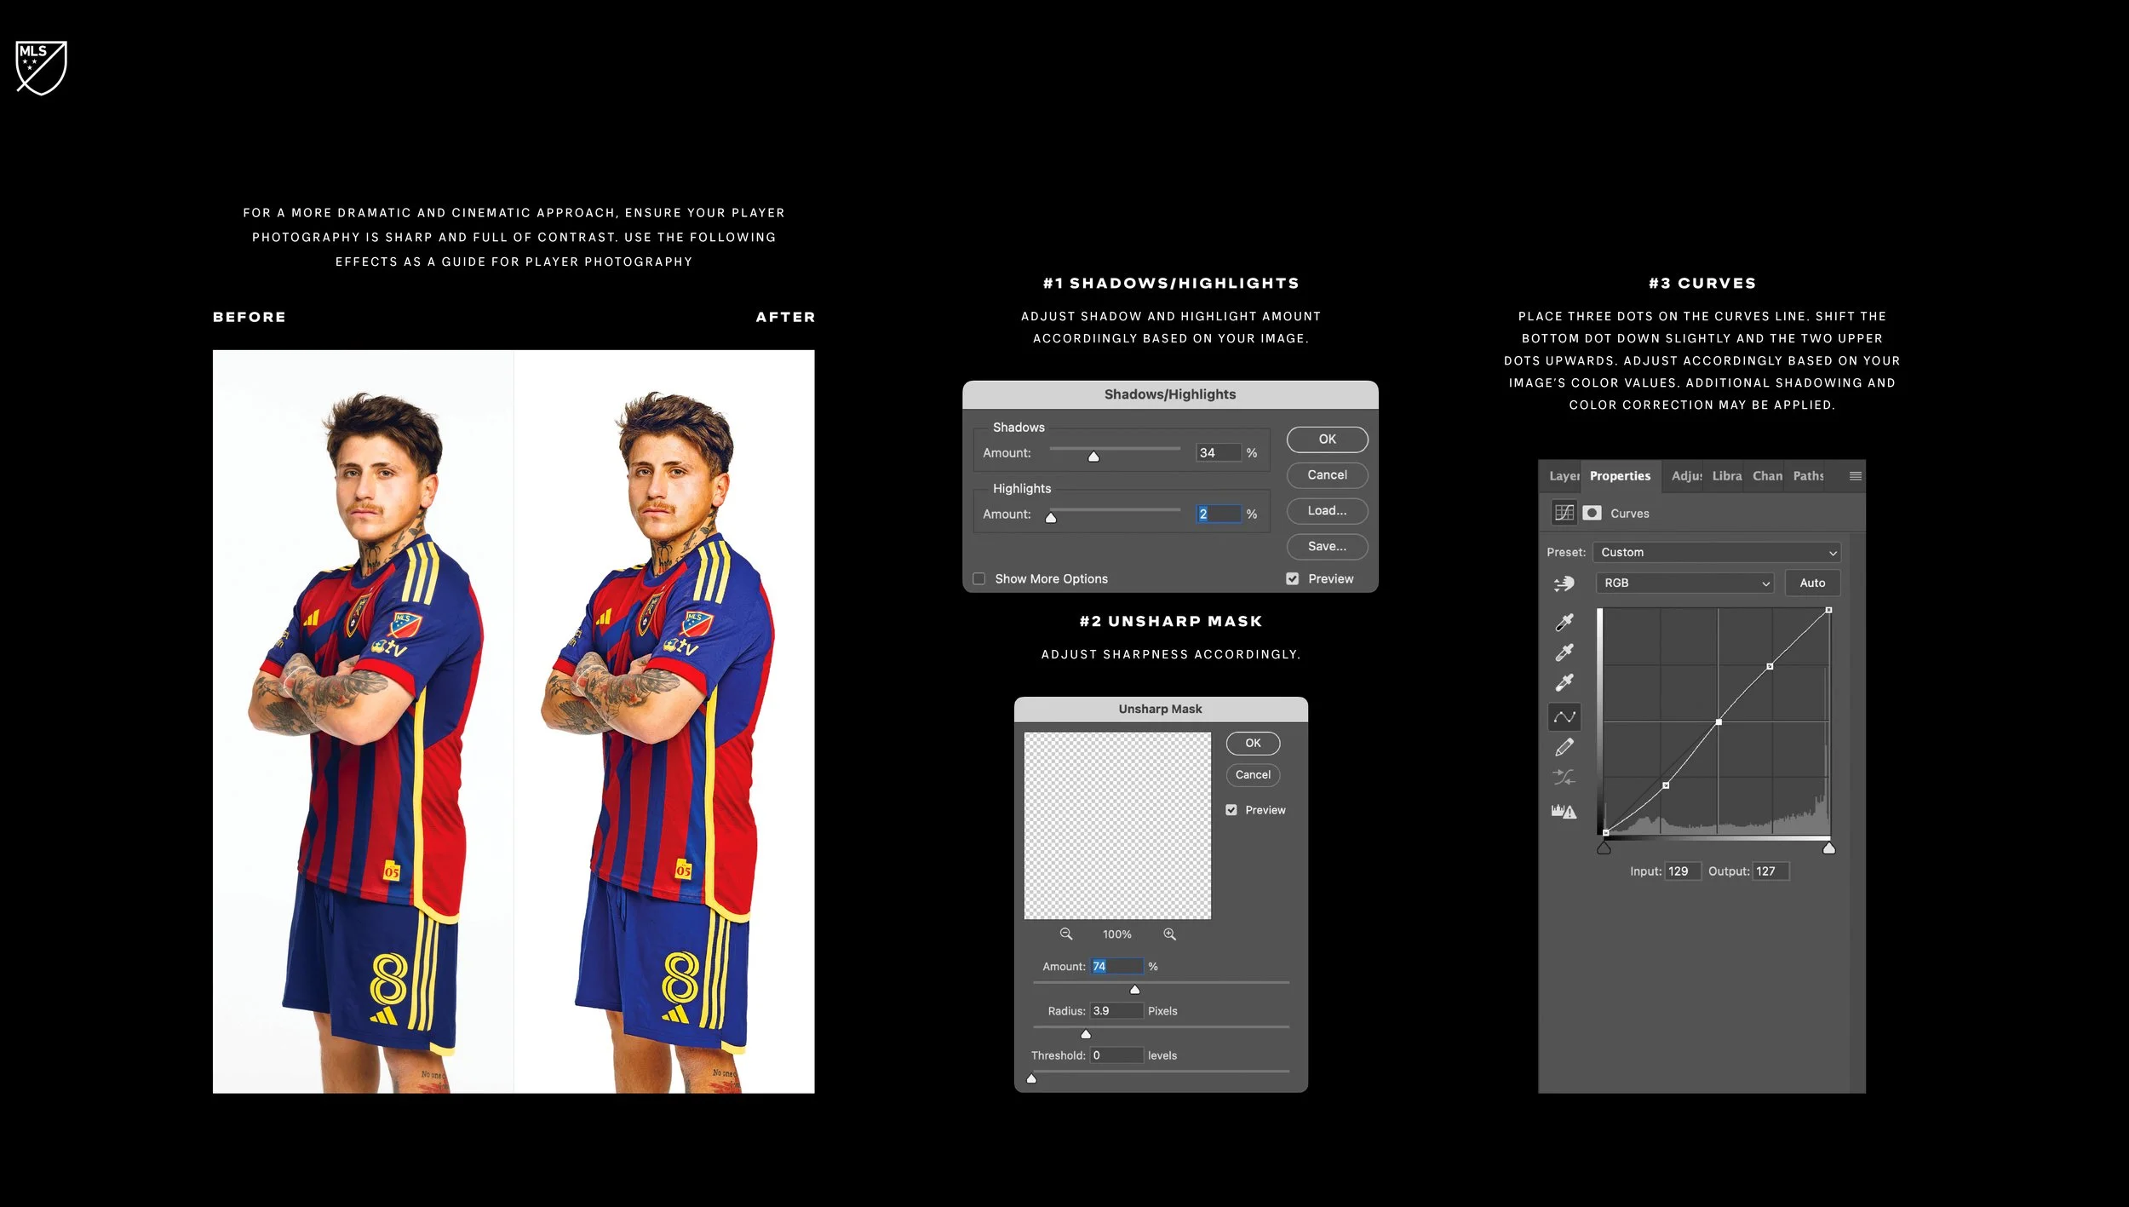Activate the edit points curve mode
The image size is (2129, 1207).
1565,716
